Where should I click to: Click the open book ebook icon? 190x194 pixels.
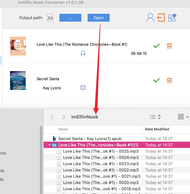tap(83, 87)
